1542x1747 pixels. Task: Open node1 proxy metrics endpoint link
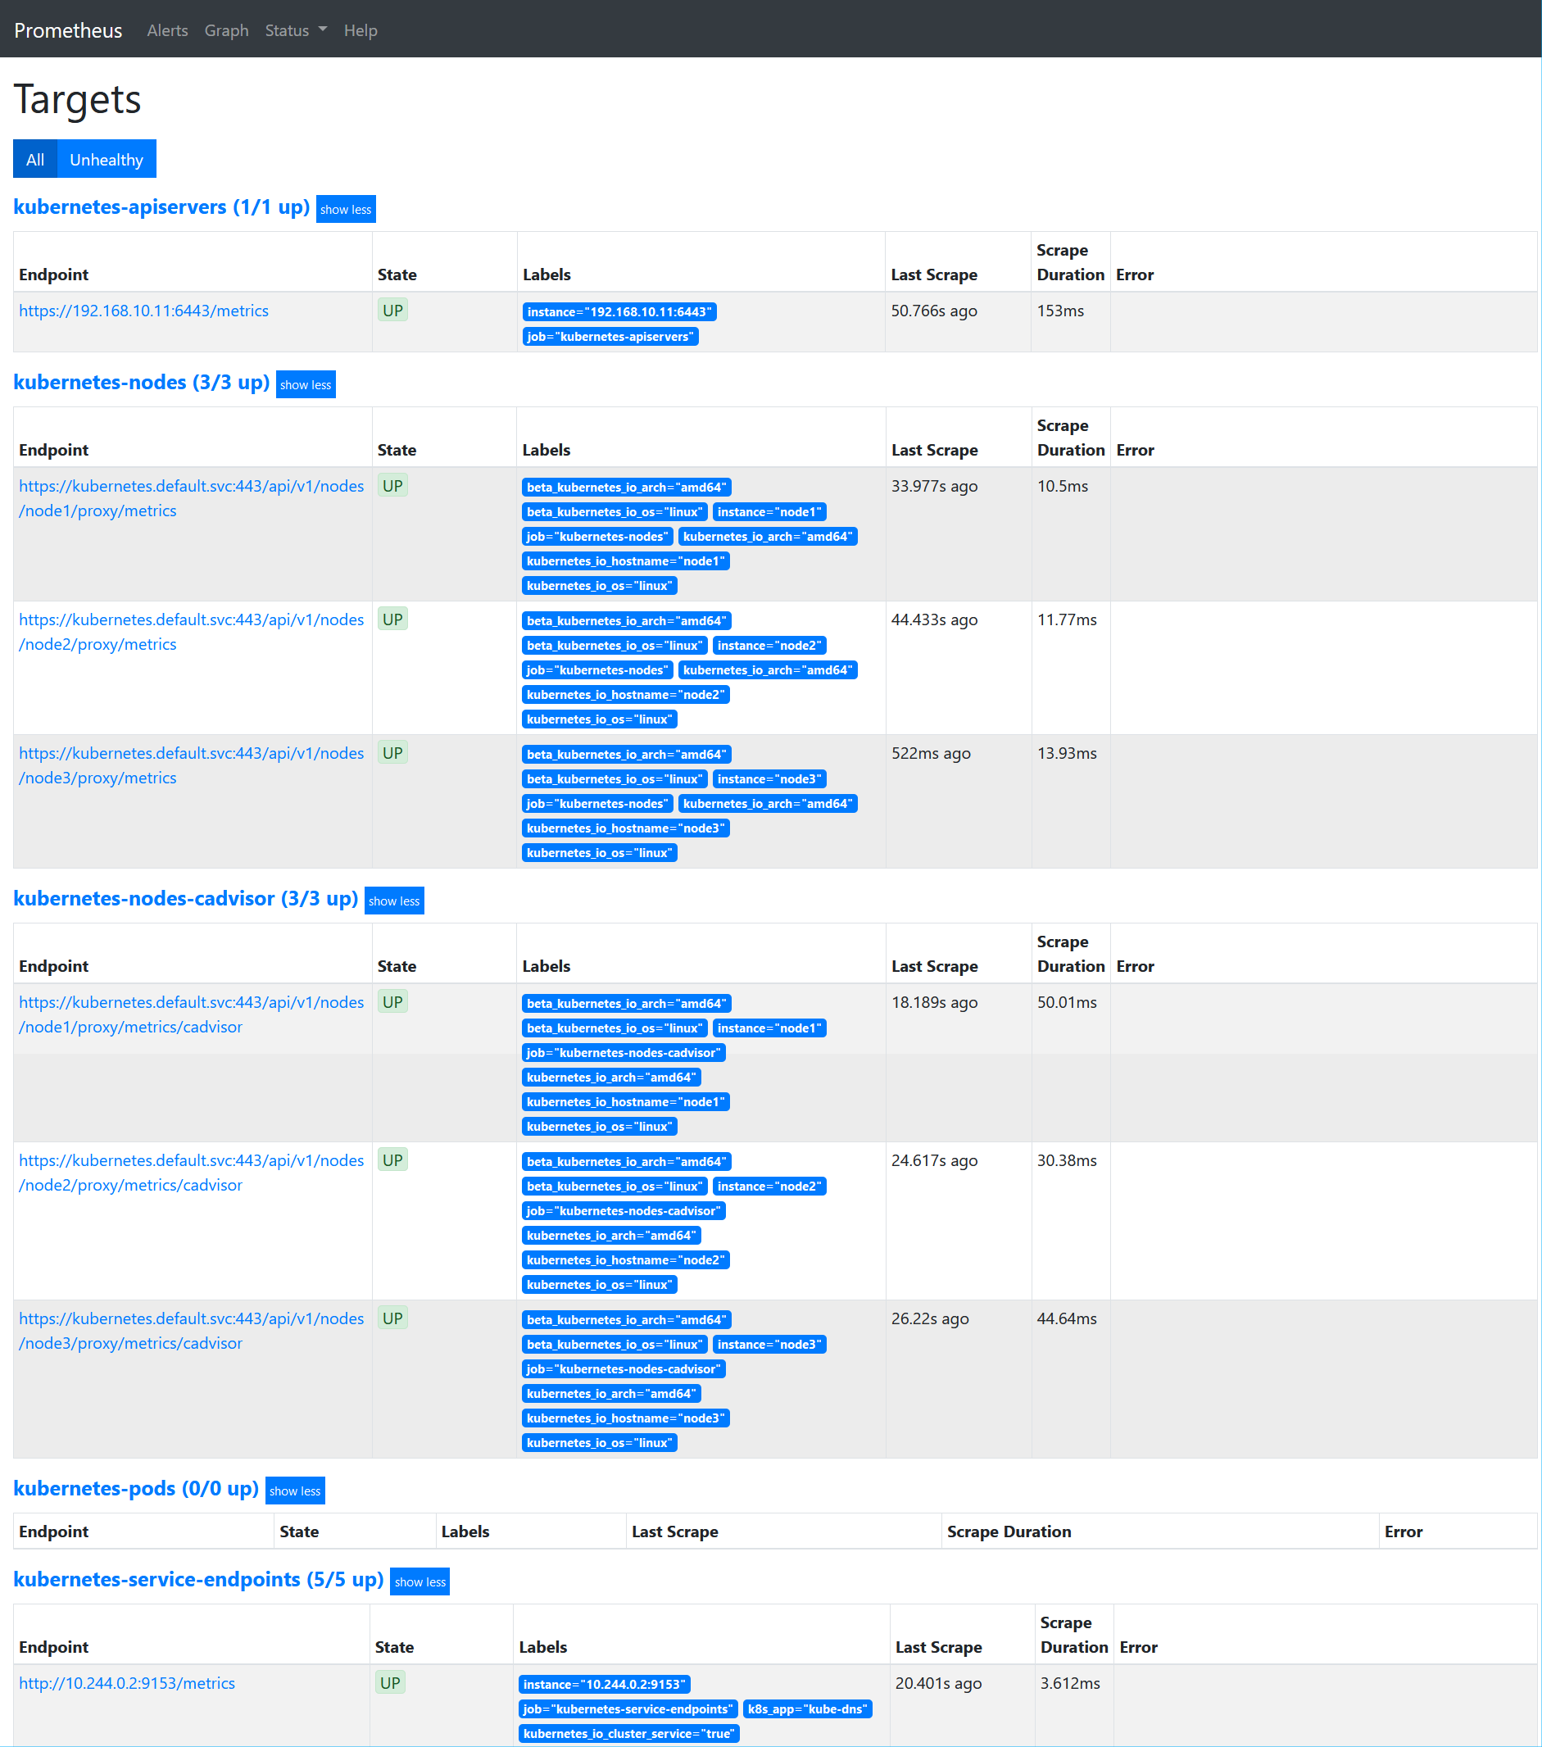190,497
